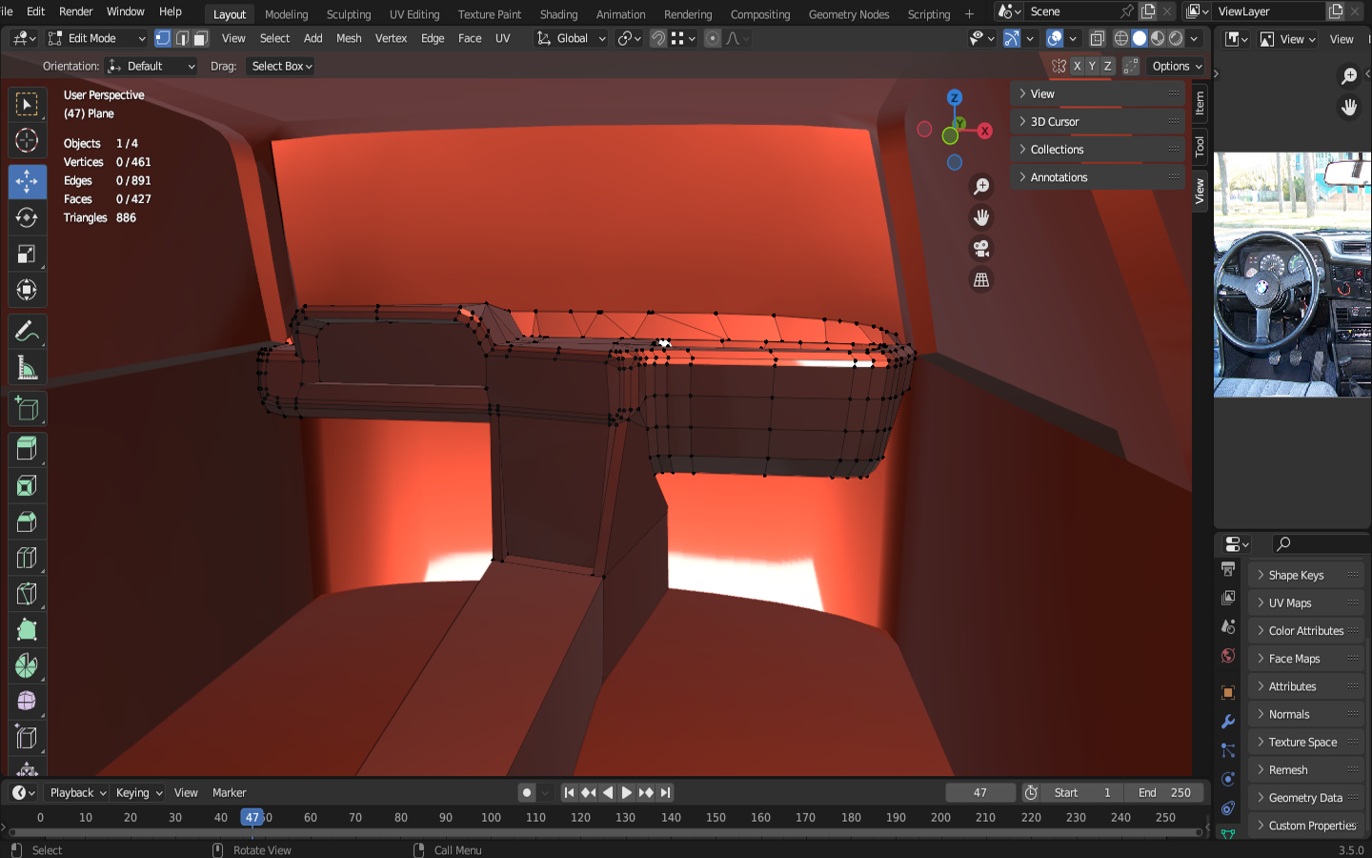The image size is (1372, 858).
Task: Toggle snapping magnet in viewport header
Action: [x=657, y=38]
